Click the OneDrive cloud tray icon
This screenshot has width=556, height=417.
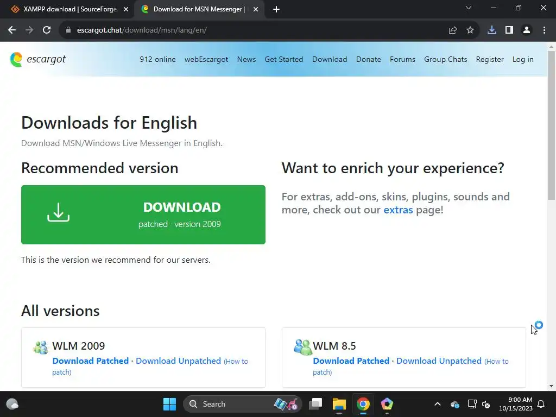tap(455, 404)
